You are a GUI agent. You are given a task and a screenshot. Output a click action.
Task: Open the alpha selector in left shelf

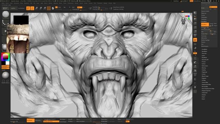click(x=4, y=31)
